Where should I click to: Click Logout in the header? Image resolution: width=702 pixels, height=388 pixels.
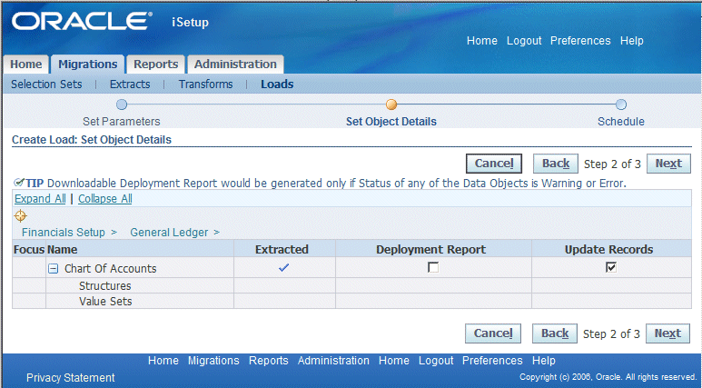(x=524, y=41)
